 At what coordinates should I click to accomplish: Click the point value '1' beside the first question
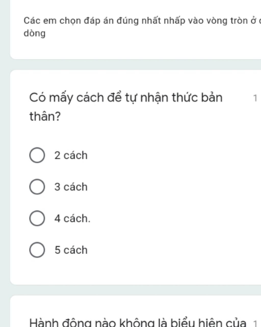pos(255,98)
